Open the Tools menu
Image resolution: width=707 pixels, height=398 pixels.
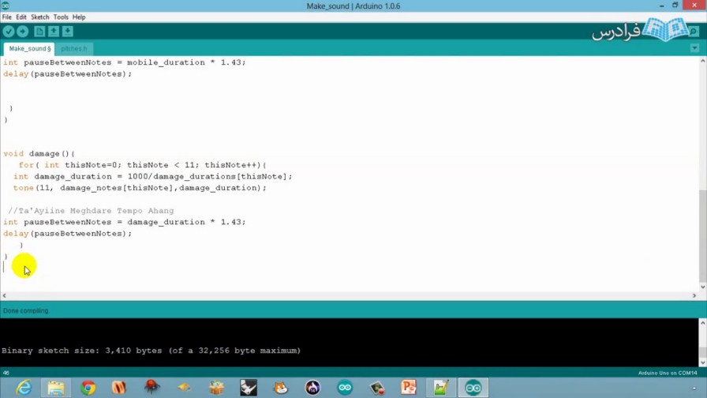(x=61, y=17)
